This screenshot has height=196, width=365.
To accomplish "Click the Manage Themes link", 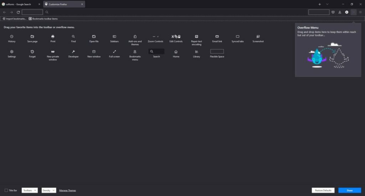I will [67, 190].
